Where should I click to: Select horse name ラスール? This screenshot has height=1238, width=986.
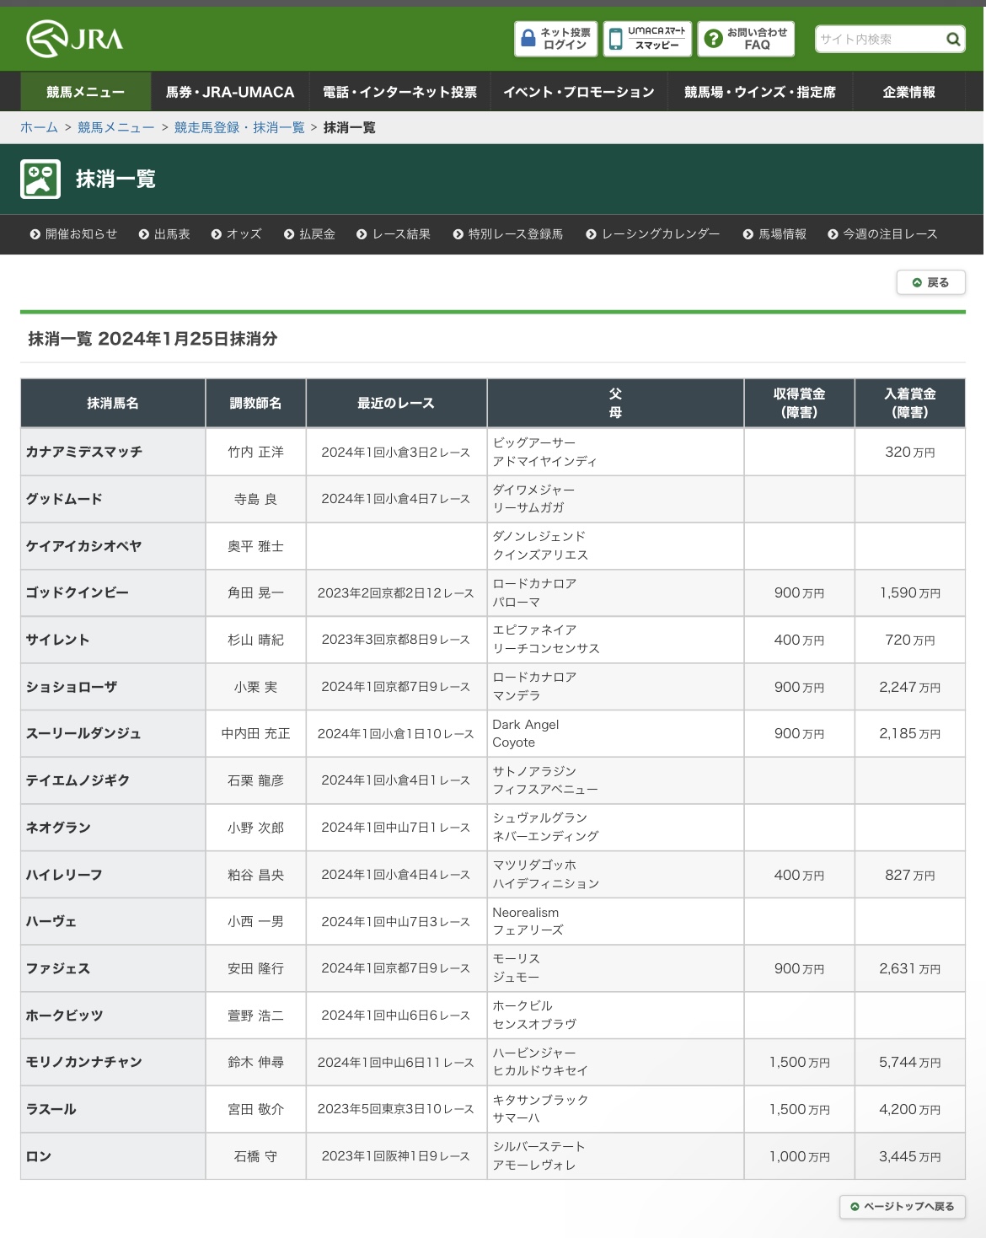[51, 1109]
